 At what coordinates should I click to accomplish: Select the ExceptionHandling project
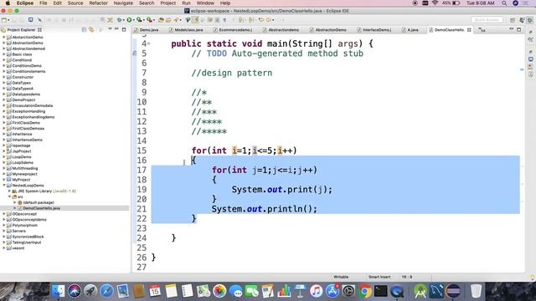[x=28, y=111]
